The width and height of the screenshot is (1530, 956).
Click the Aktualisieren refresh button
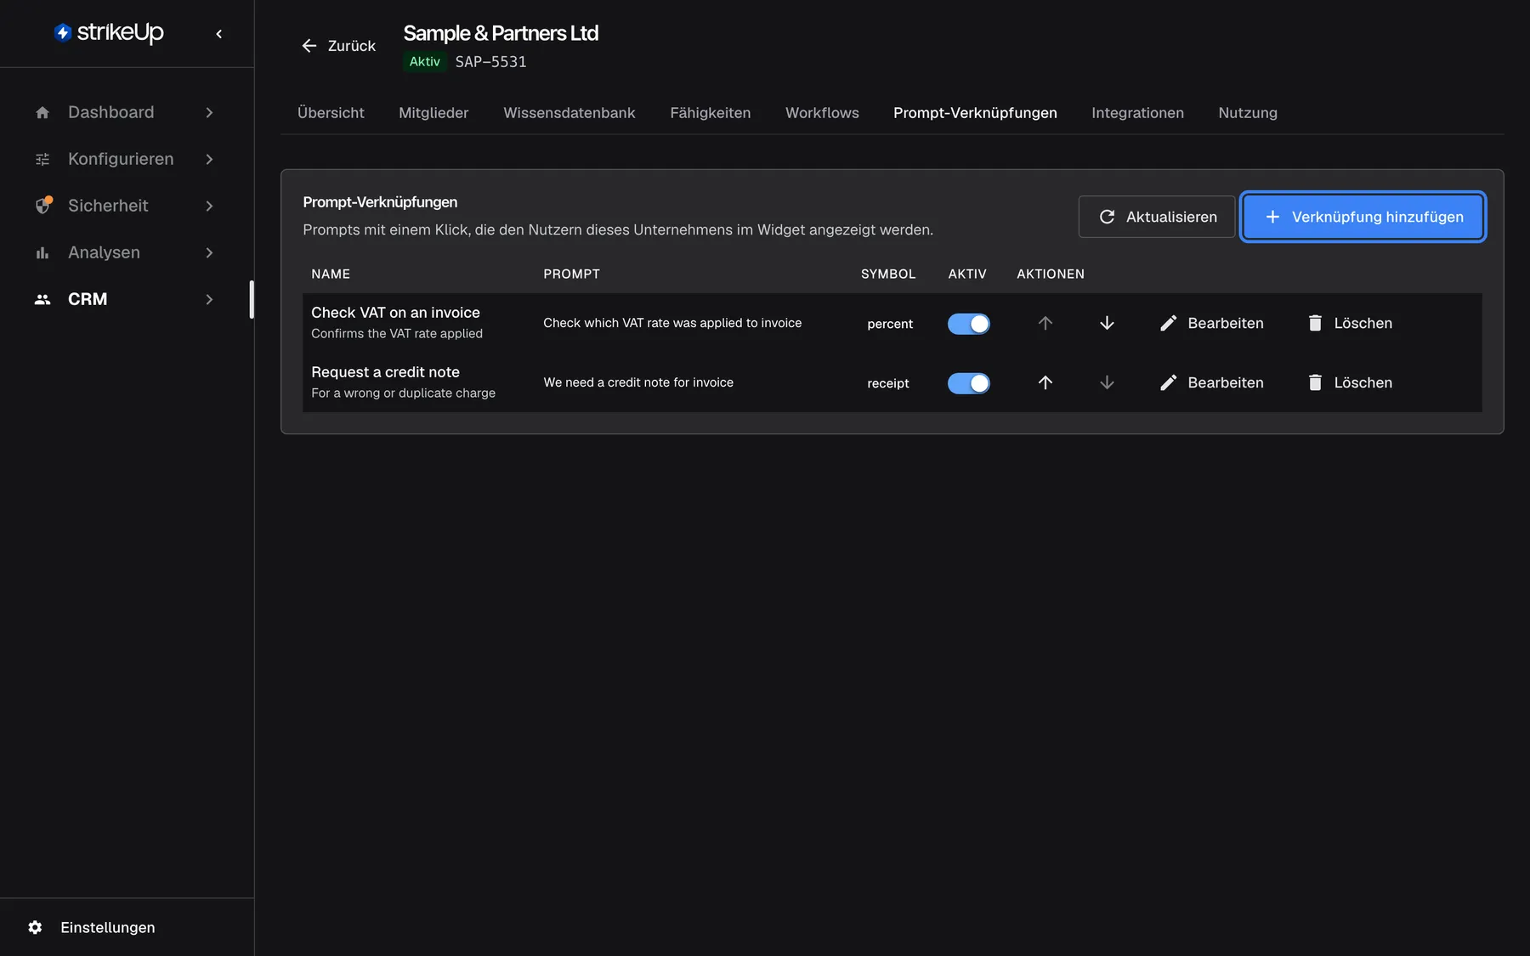click(x=1157, y=217)
